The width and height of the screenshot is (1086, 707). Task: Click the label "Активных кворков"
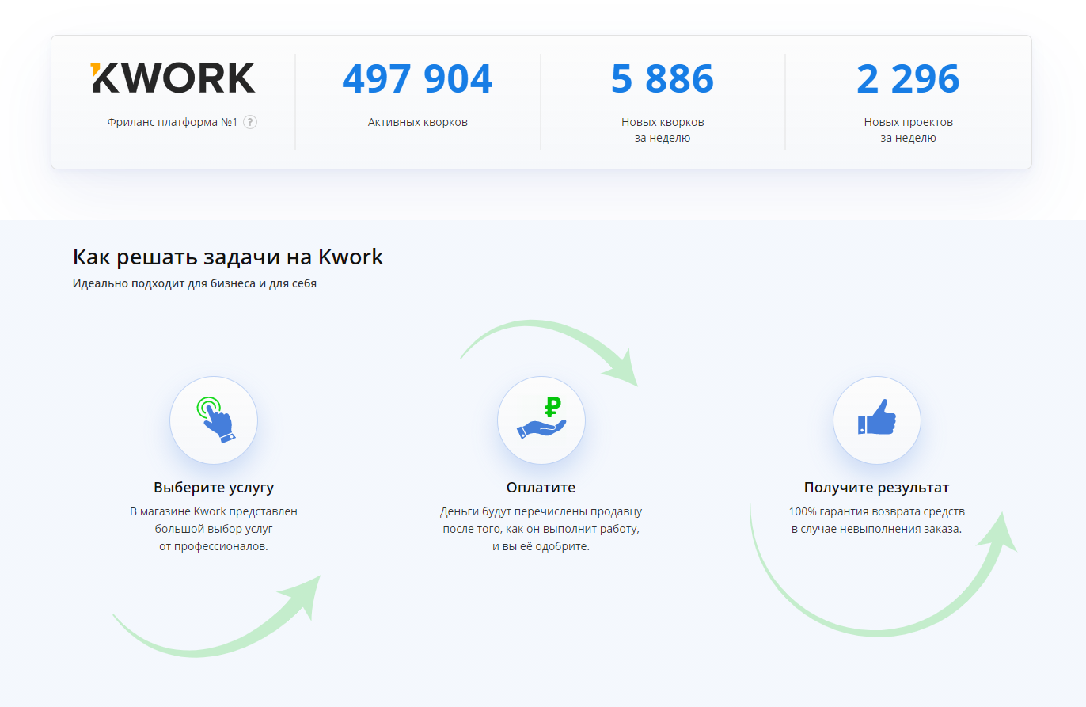[418, 122]
